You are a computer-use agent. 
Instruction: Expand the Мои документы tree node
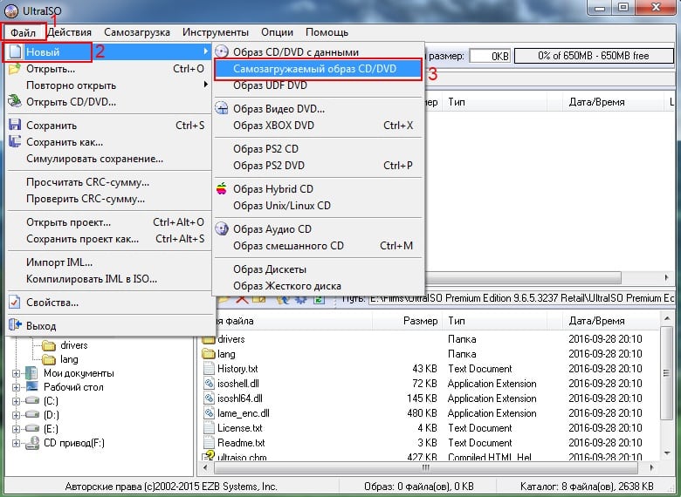click(x=17, y=373)
